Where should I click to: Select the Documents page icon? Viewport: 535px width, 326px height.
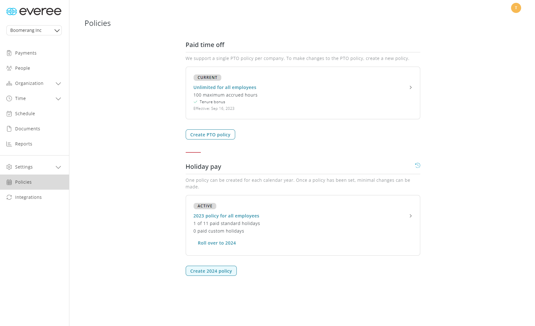click(9, 129)
